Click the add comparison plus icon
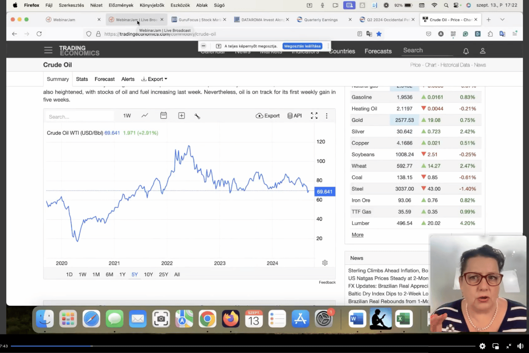This screenshot has height=353, width=529. click(182, 116)
